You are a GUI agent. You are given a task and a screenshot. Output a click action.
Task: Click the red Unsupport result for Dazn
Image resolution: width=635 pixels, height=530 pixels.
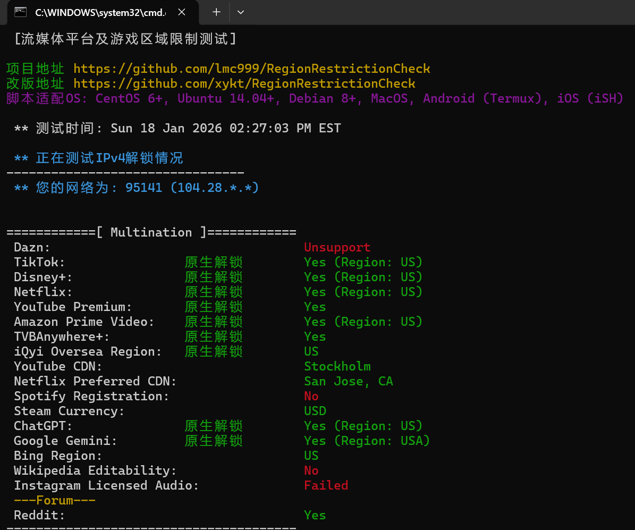point(337,247)
